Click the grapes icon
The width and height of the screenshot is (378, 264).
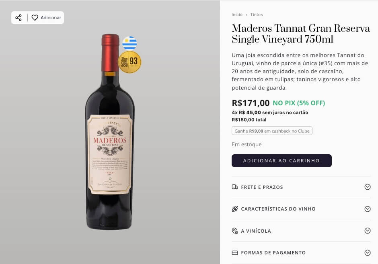pyautogui.click(x=235, y=209)
